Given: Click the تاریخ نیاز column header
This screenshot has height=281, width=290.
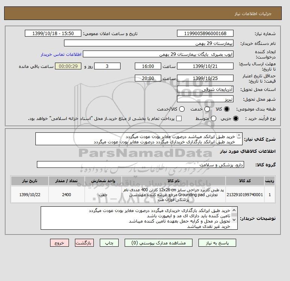Looking at the screenshot, I should (x=30, y=181).
